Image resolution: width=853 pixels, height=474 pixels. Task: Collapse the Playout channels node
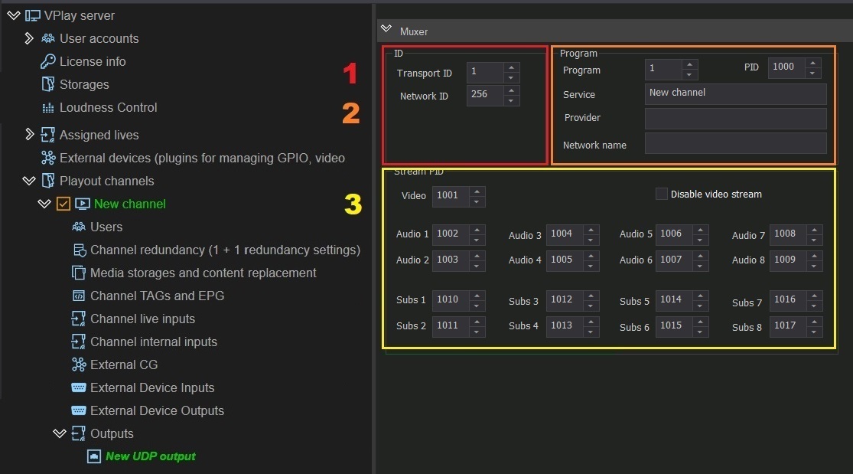[x=29, y=181]
